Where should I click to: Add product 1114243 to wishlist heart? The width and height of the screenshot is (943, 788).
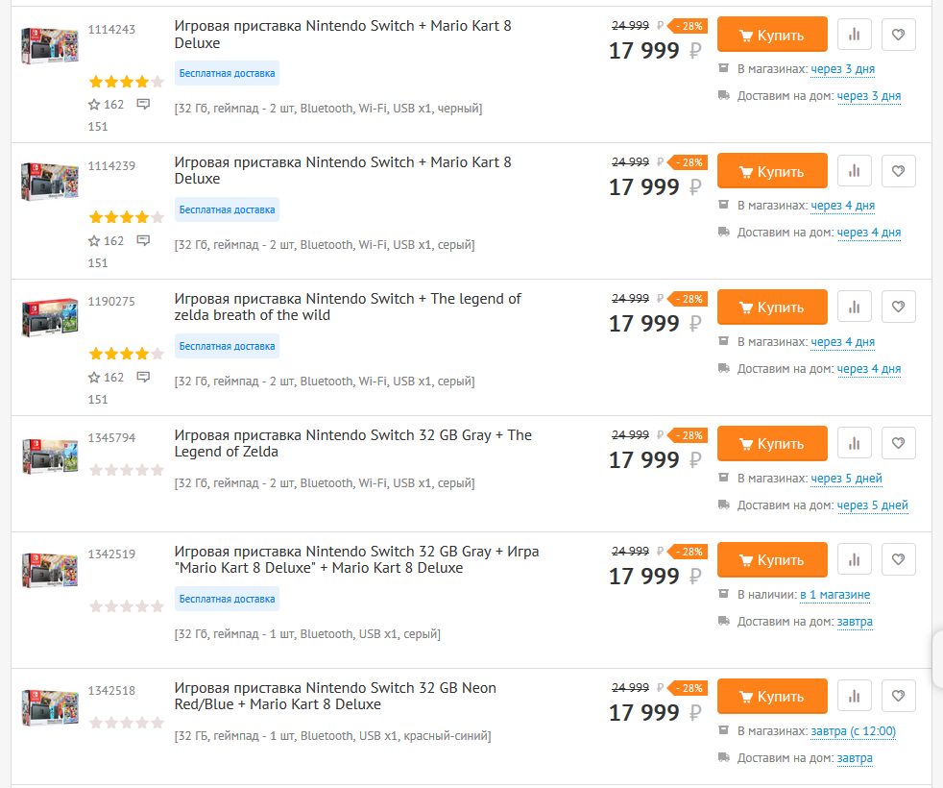coord(898,35)
